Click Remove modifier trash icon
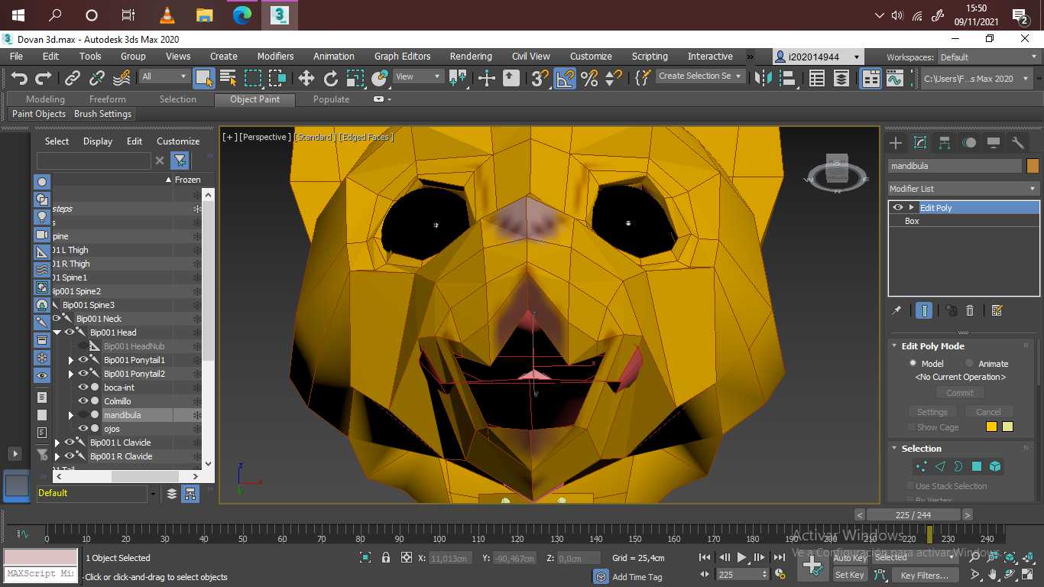This screenshot has height=587, width=1044. tap(970, 310)
